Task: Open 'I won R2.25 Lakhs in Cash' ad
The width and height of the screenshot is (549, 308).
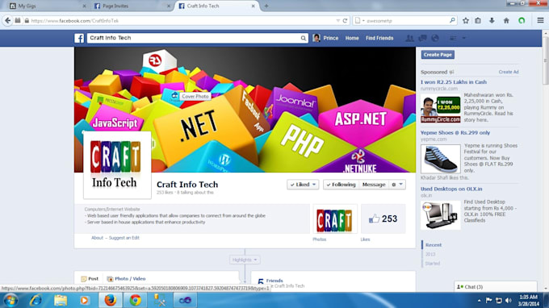Action: pos(454,82)
